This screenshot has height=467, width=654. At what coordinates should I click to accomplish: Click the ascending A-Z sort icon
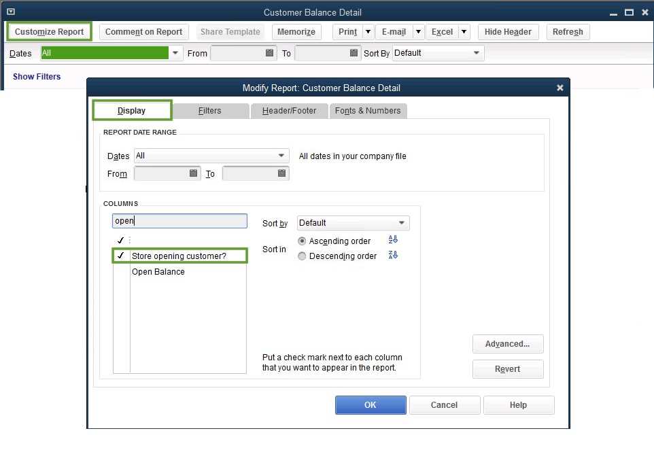coord(393,240)
